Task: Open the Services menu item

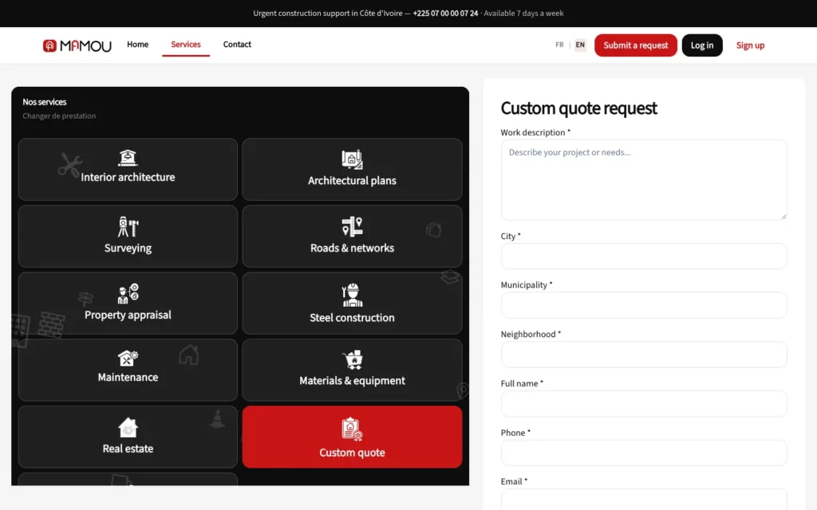Action: coord(185,45)
